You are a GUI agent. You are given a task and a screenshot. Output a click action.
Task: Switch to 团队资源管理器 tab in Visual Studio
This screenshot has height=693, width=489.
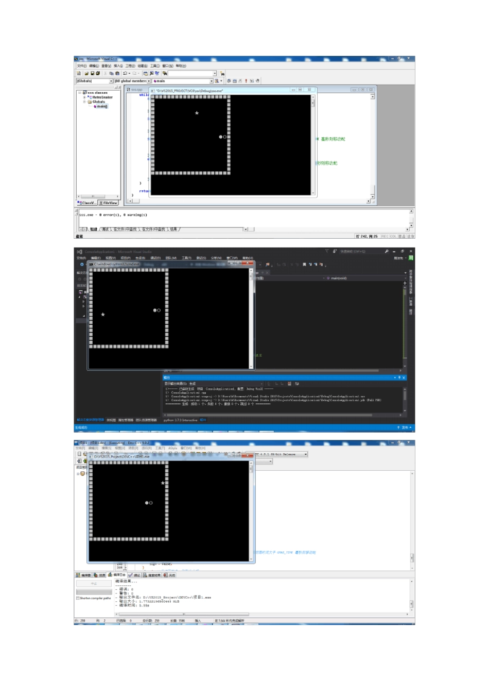click(146, 420)
